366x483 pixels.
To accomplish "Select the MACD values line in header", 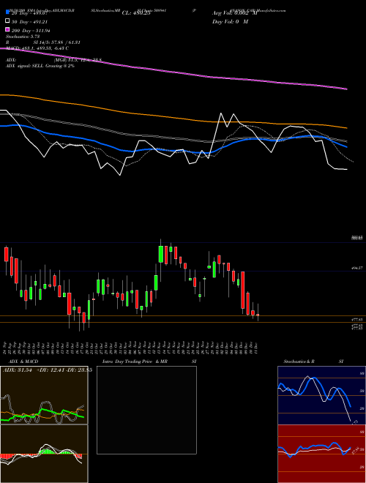I will pos(37,48).
